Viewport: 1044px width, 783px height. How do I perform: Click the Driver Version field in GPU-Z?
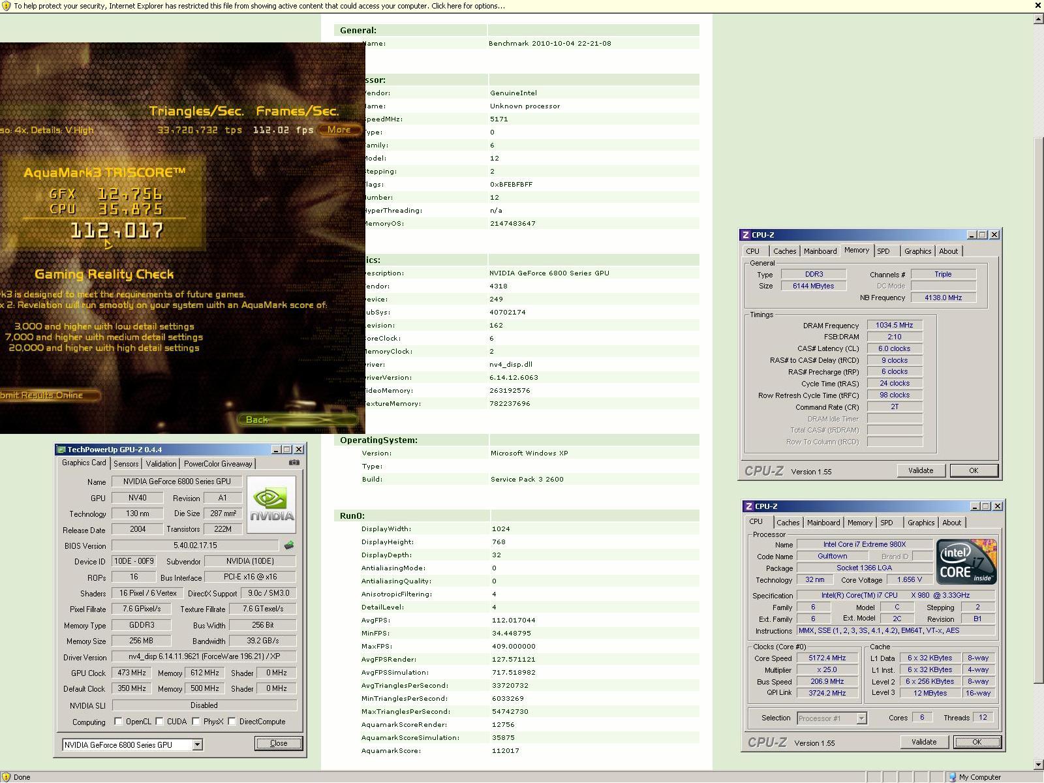204,656
